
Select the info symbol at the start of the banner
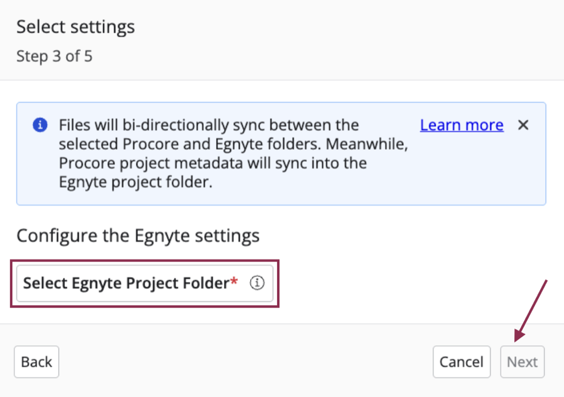coord(40,125)
